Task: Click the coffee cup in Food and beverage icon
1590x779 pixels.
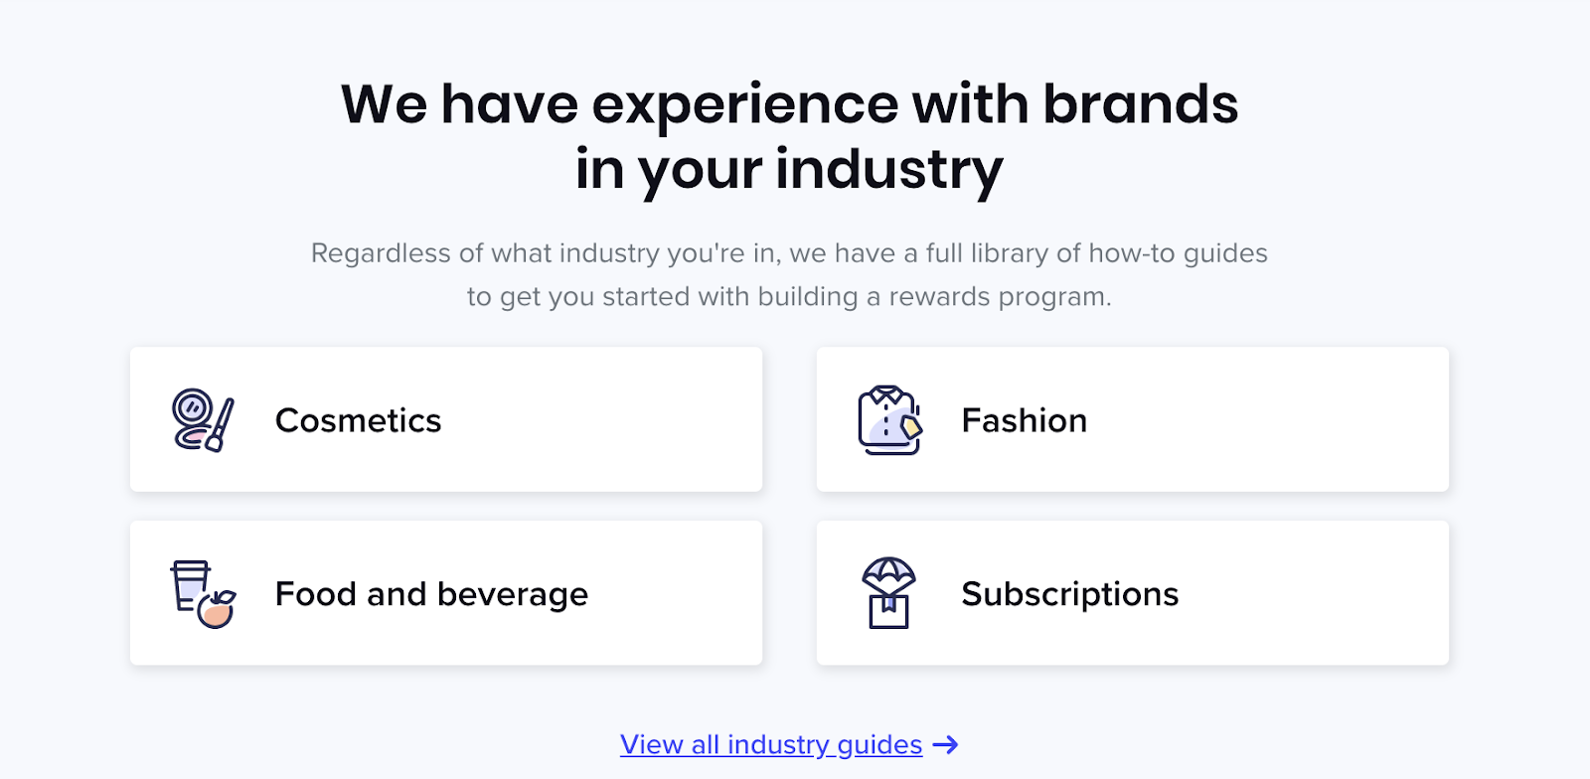Action: (189, 585)
